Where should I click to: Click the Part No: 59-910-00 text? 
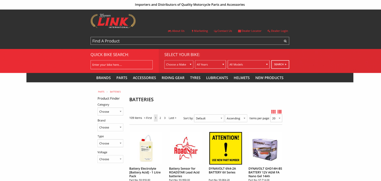click(140, 180)
